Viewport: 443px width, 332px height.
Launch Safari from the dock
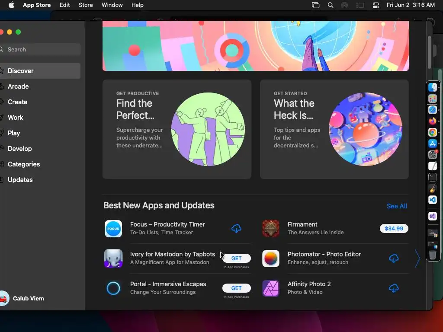point(432,110)
